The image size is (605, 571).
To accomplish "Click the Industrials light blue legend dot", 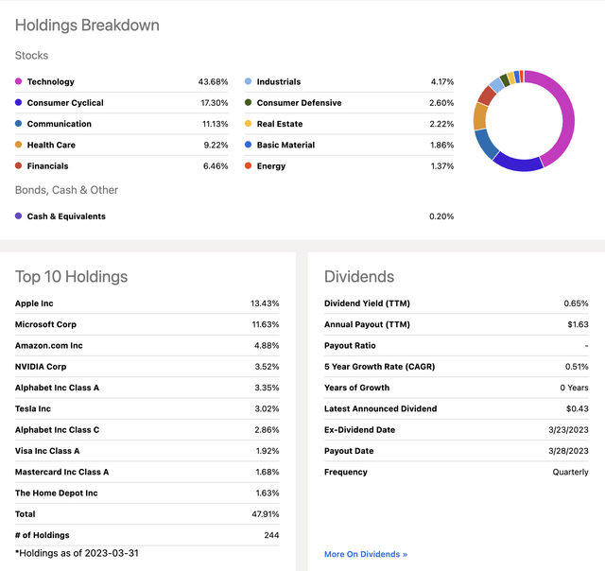I will (x=248, y=81).
